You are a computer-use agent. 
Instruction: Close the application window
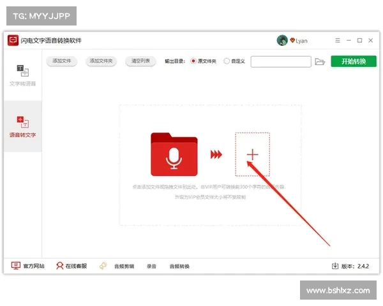click(x=371, y=40)
